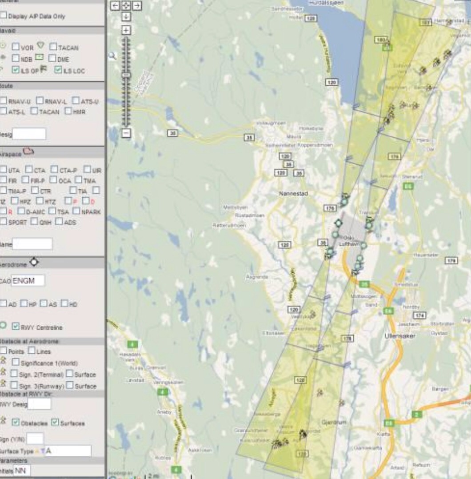The width and height of the screenshot is (471, 479).
Task: Enable the NPARK checkbox
Action: click(76, 211)
